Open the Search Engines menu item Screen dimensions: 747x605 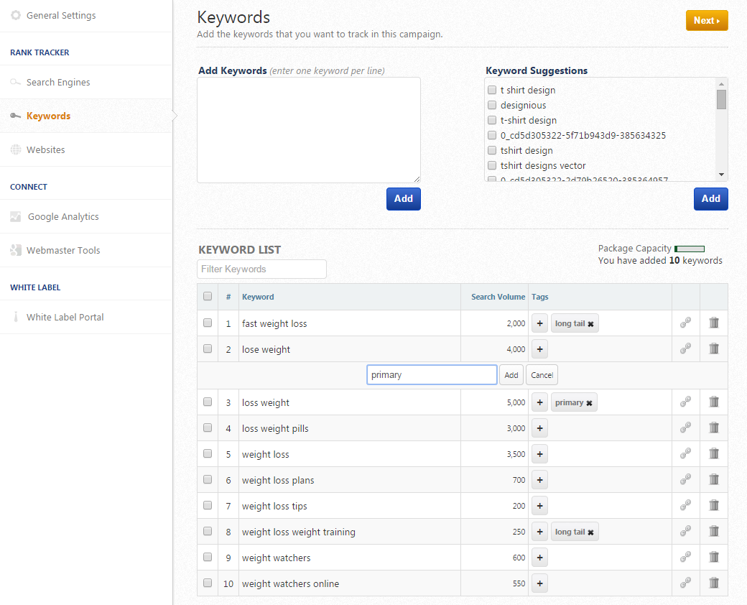point(58,83)
